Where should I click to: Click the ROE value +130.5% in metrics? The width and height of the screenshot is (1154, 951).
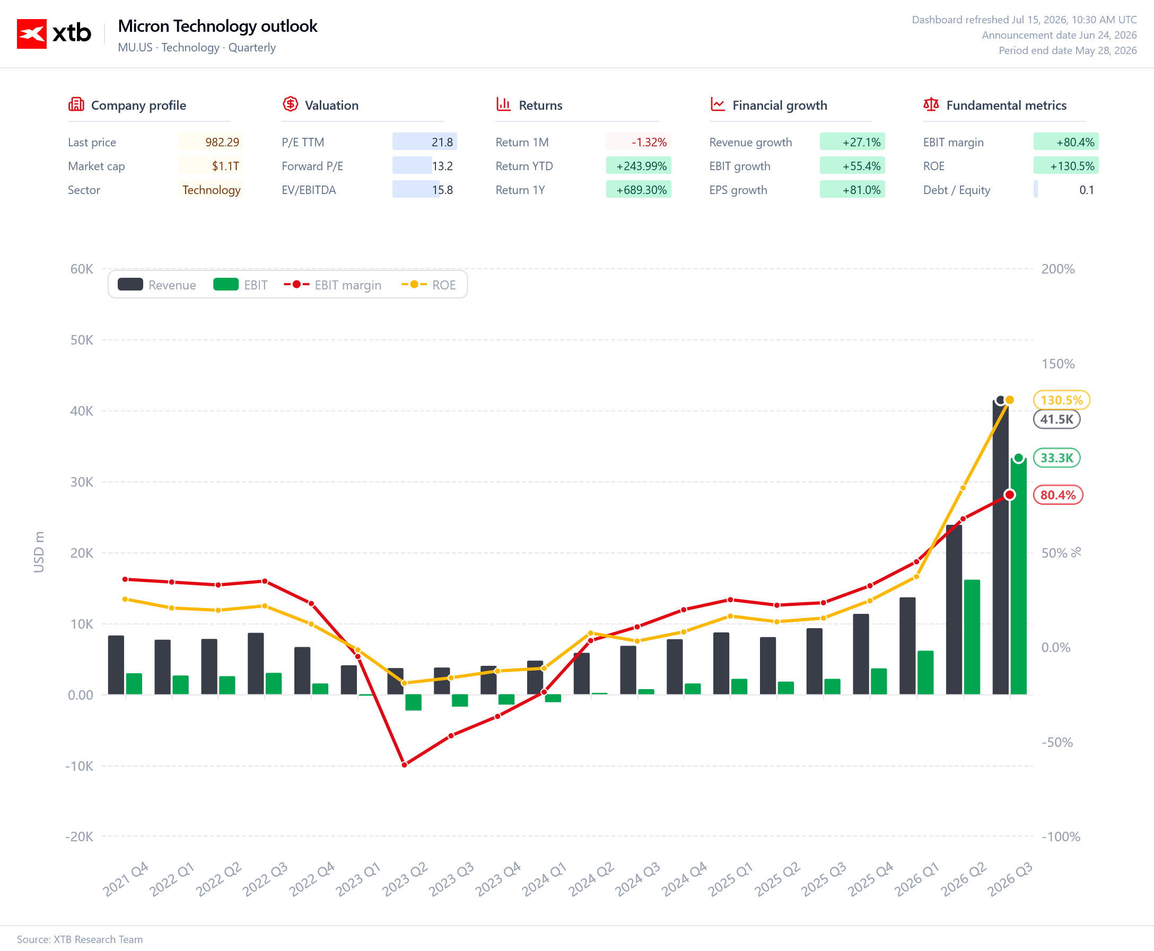click(1066, 166)
